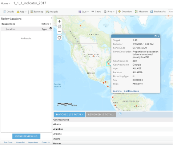173x145 pixels.
Task: Click the Zoom to link
Action: 117,91
